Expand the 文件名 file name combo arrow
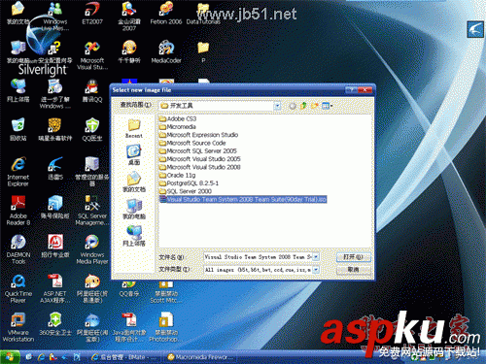This screenshot has height=364, width=486. point(316,257)
